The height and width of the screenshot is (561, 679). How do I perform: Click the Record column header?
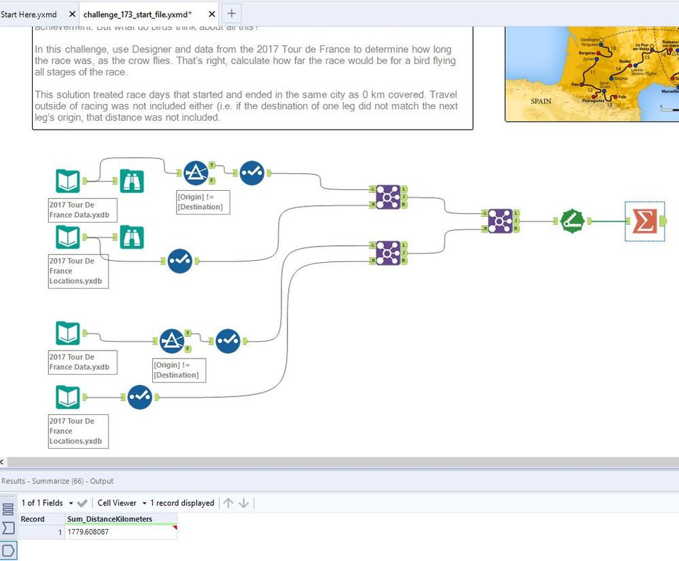point(41,519)
